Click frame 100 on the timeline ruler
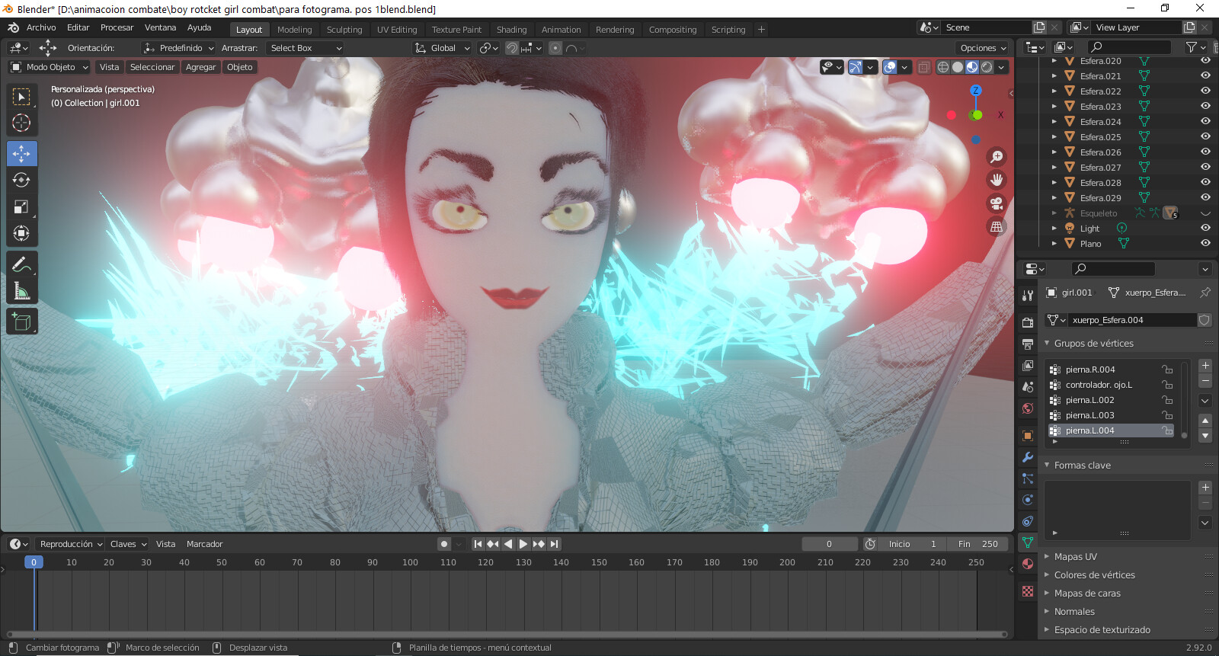 (x=410, y=562)
